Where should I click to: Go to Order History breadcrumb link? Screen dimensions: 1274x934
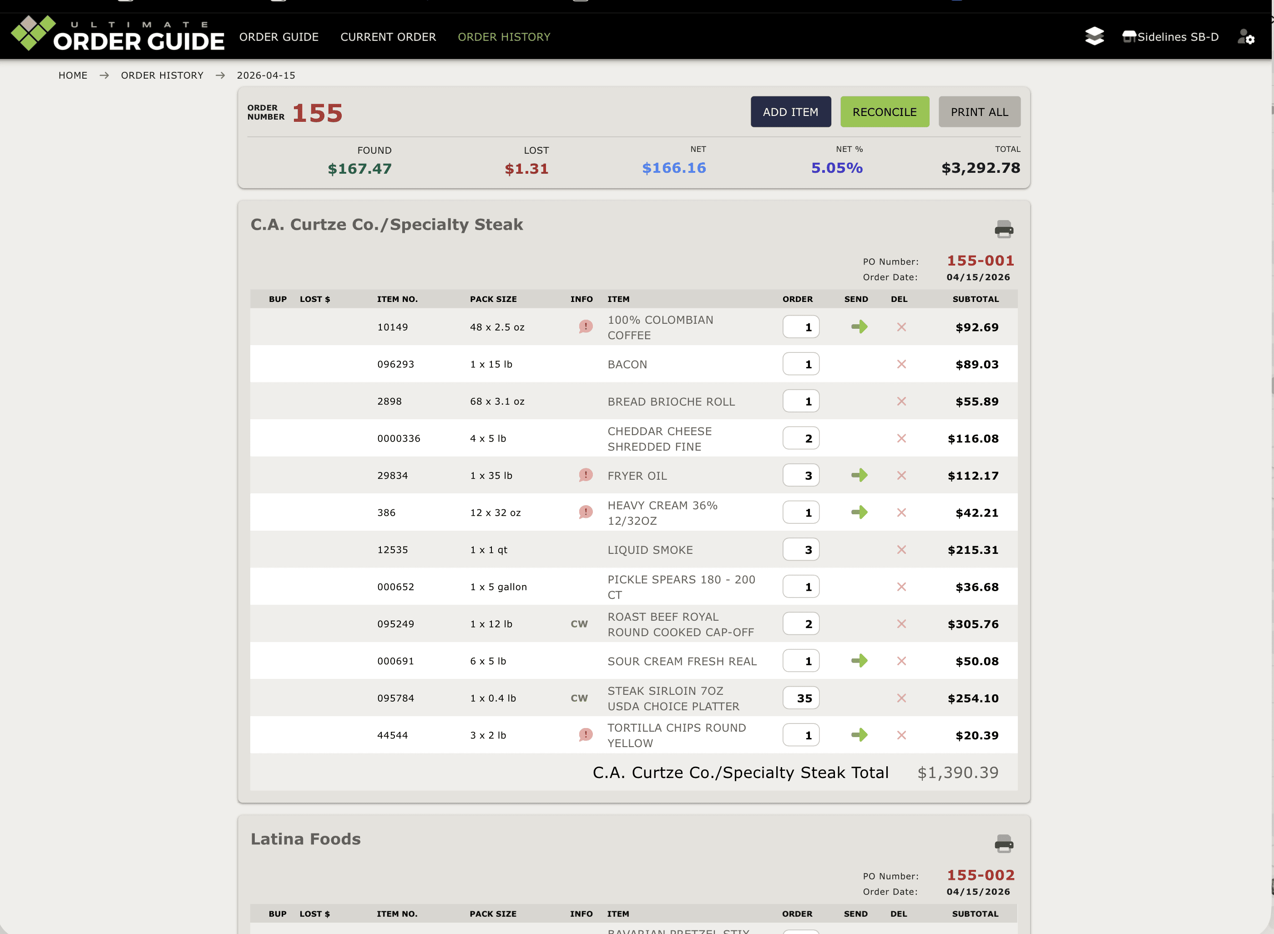tap(162, 75)
